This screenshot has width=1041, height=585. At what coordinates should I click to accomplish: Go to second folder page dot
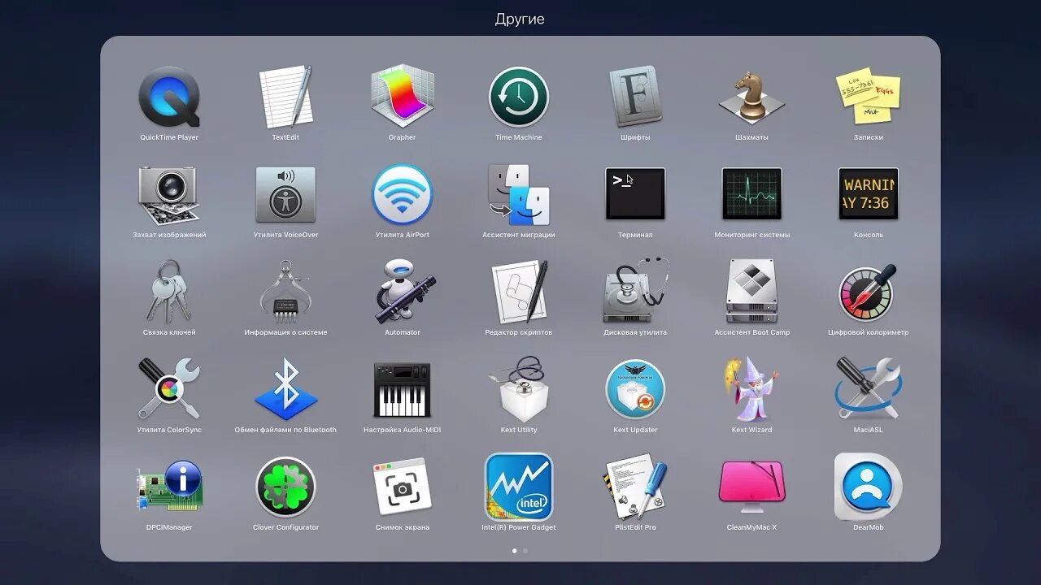pyautogui.click(x=525, y=551)
